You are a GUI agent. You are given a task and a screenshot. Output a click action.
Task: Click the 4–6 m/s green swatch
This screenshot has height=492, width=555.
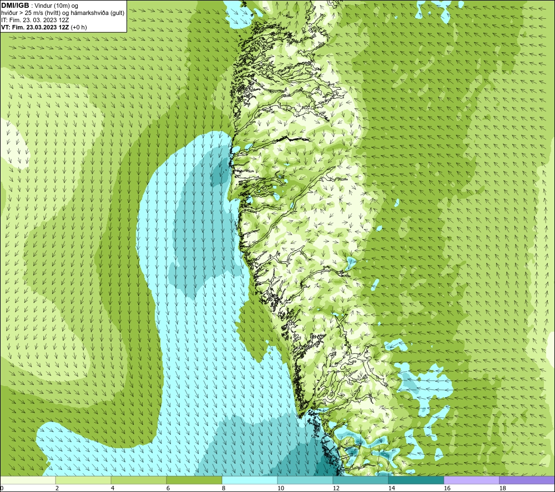[139, 480]
